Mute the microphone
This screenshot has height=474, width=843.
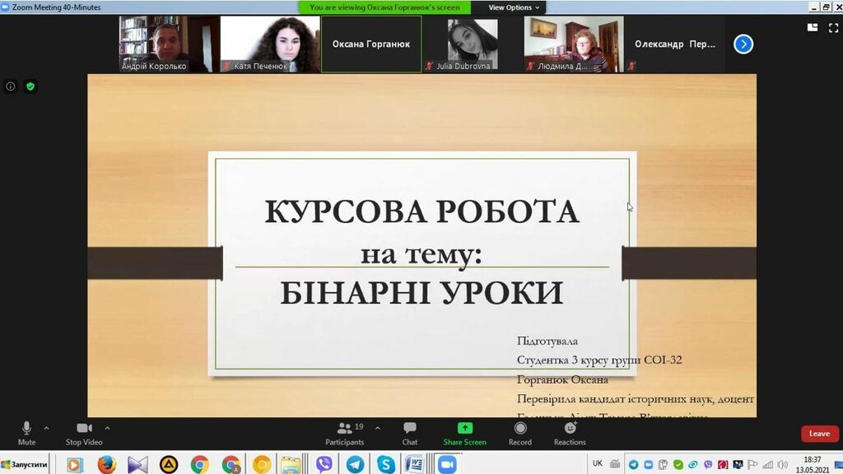tap(26, 433)
